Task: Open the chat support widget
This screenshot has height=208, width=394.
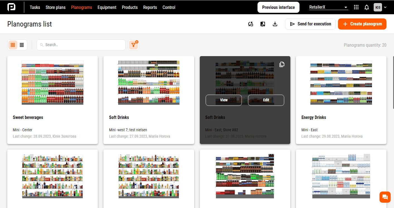Action: tap(385, 197)
